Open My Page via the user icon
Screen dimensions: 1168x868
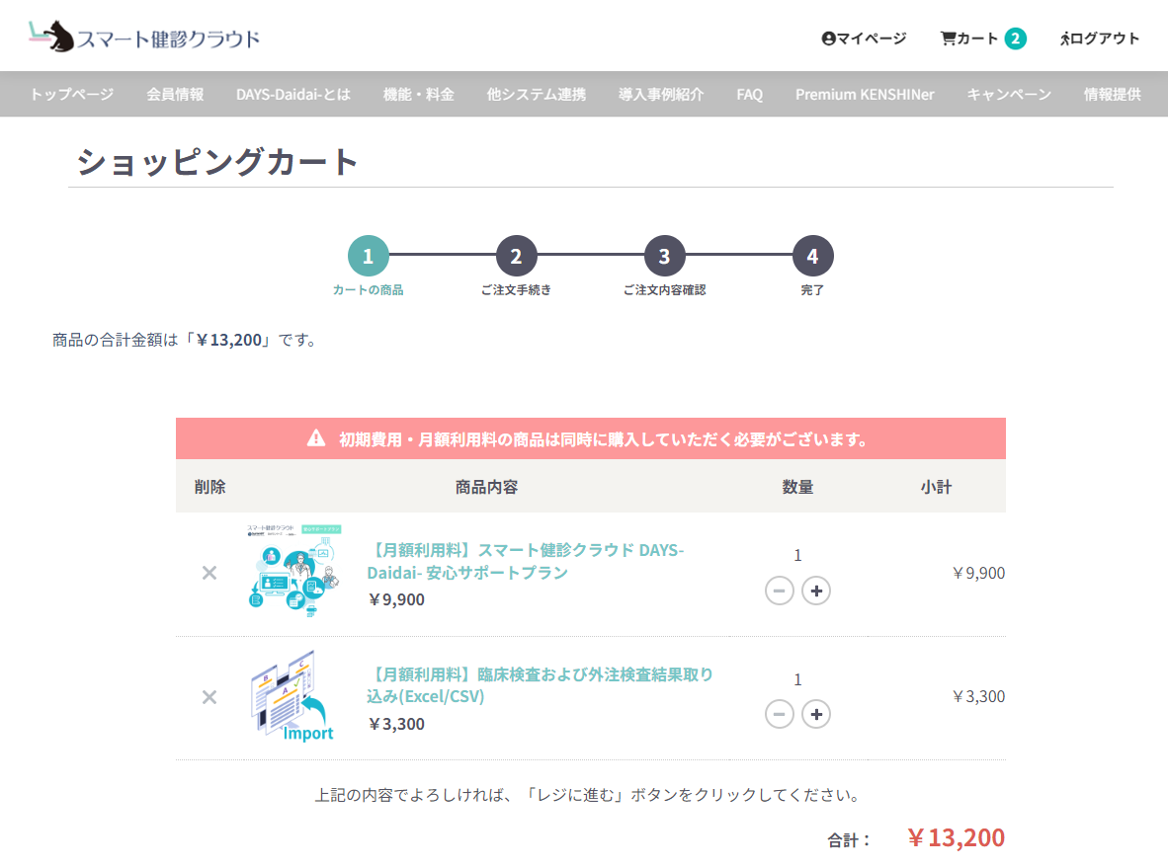[829, 39]
